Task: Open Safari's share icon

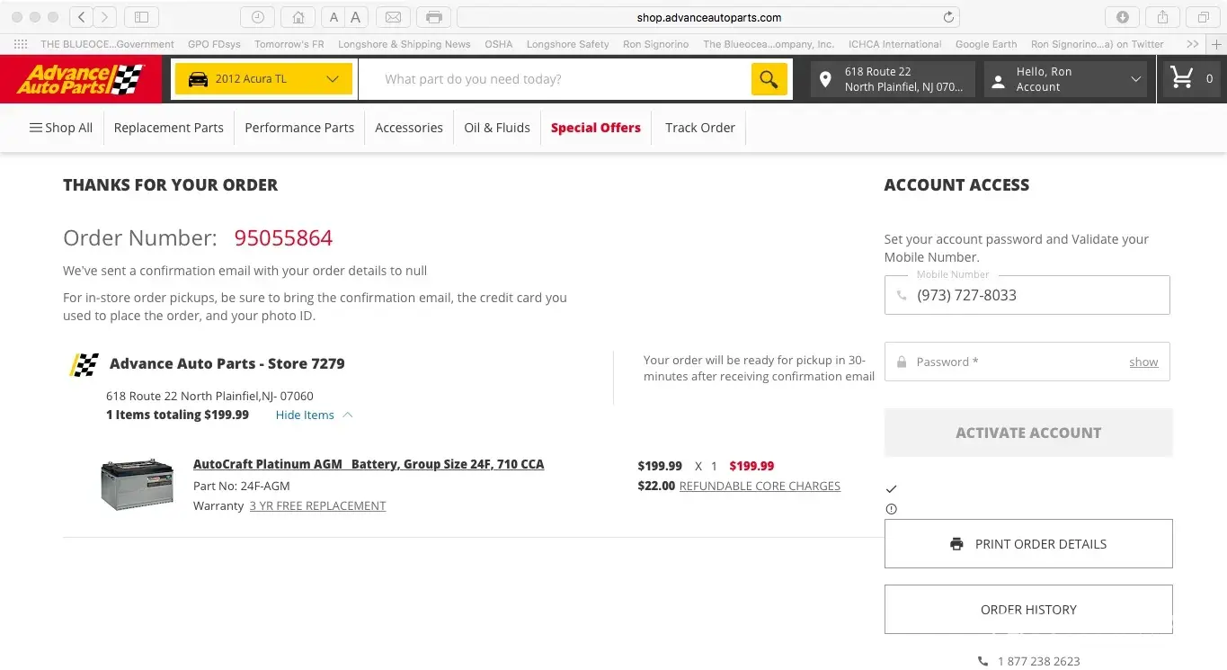Action: pos(1162,17)
